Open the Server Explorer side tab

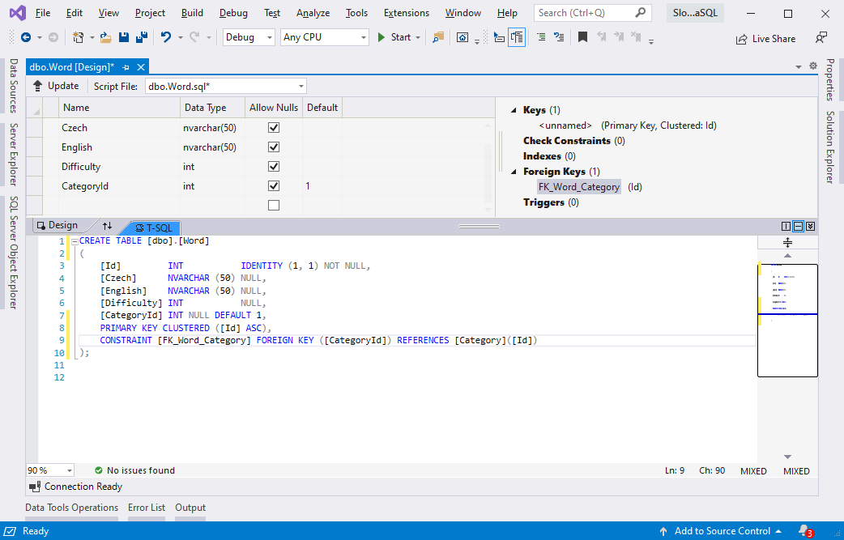pyautogui.click(x=14, y=155)
